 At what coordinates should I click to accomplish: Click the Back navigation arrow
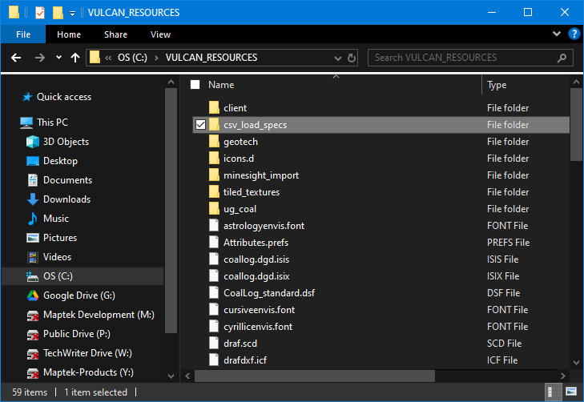point(16,58)
